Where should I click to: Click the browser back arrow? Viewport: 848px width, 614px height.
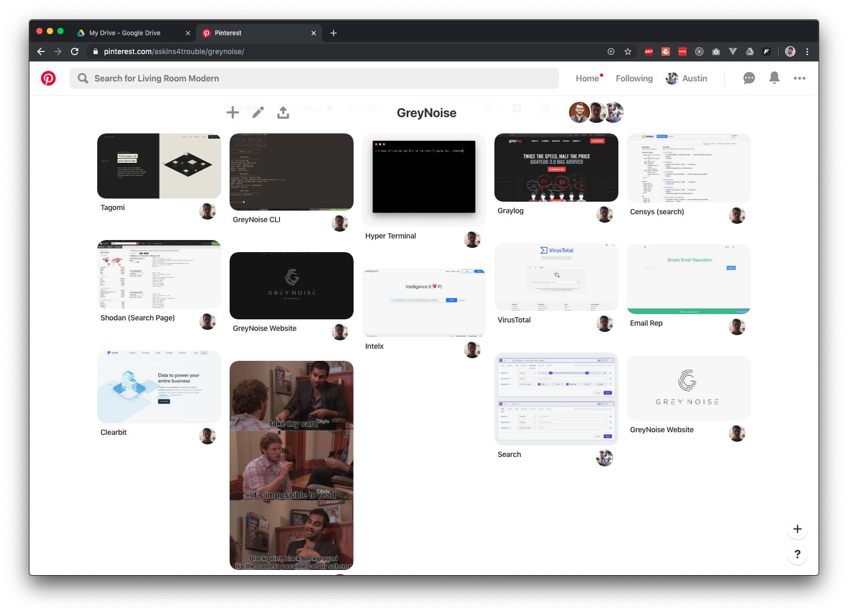coord(41,51)
